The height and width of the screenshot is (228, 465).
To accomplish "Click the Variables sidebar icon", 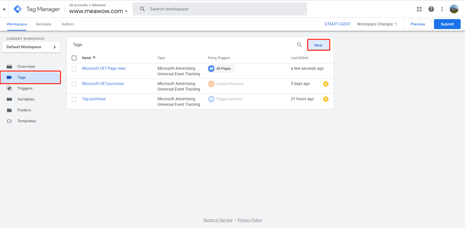I will pyautogui.click(x=9, y=99).
